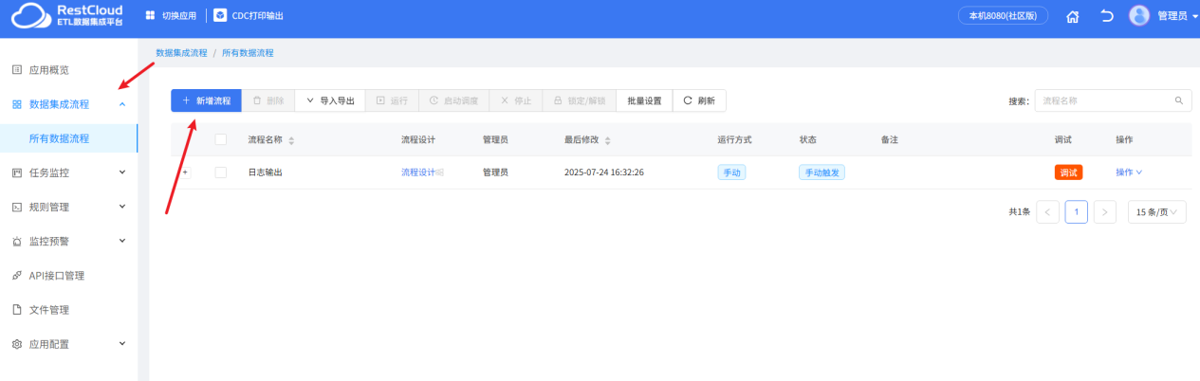Click the 文件管理 file icon
Screen dimensions: 1200x381
coord(16,310)
